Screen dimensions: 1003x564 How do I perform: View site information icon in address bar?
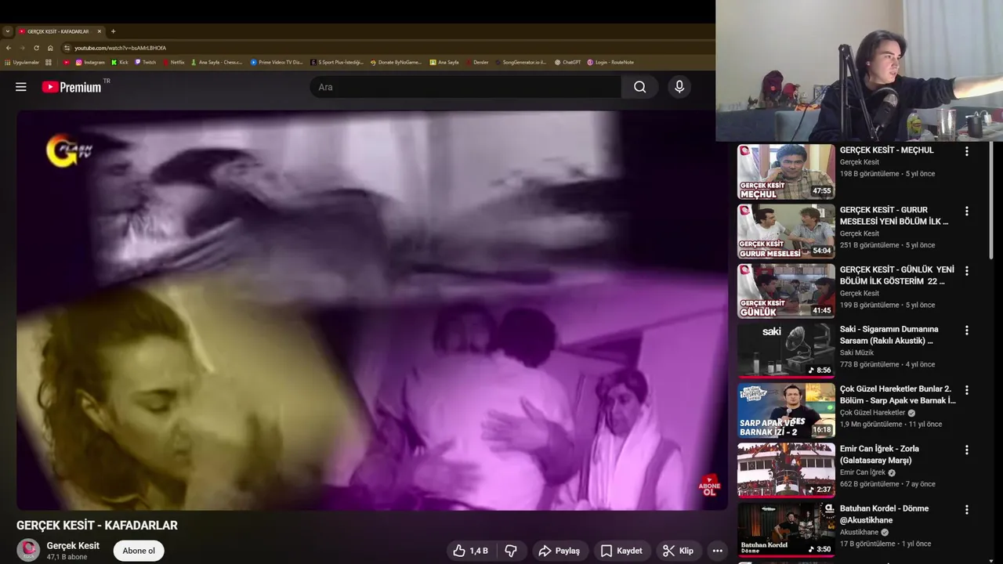click(x=67, y=48)
